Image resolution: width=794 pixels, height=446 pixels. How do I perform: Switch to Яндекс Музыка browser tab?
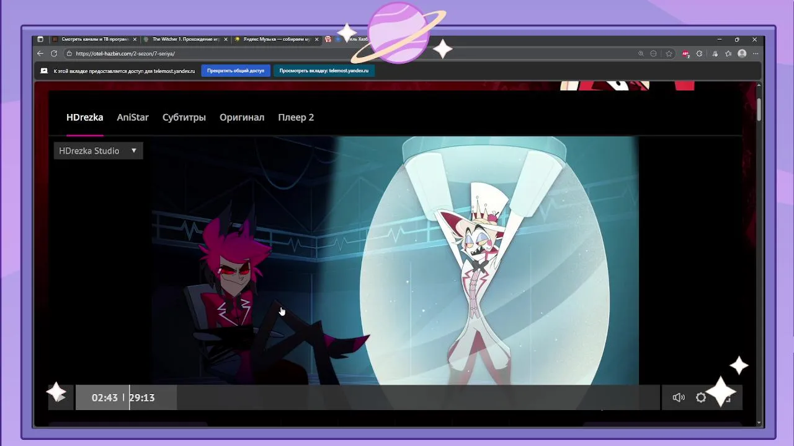276,39
